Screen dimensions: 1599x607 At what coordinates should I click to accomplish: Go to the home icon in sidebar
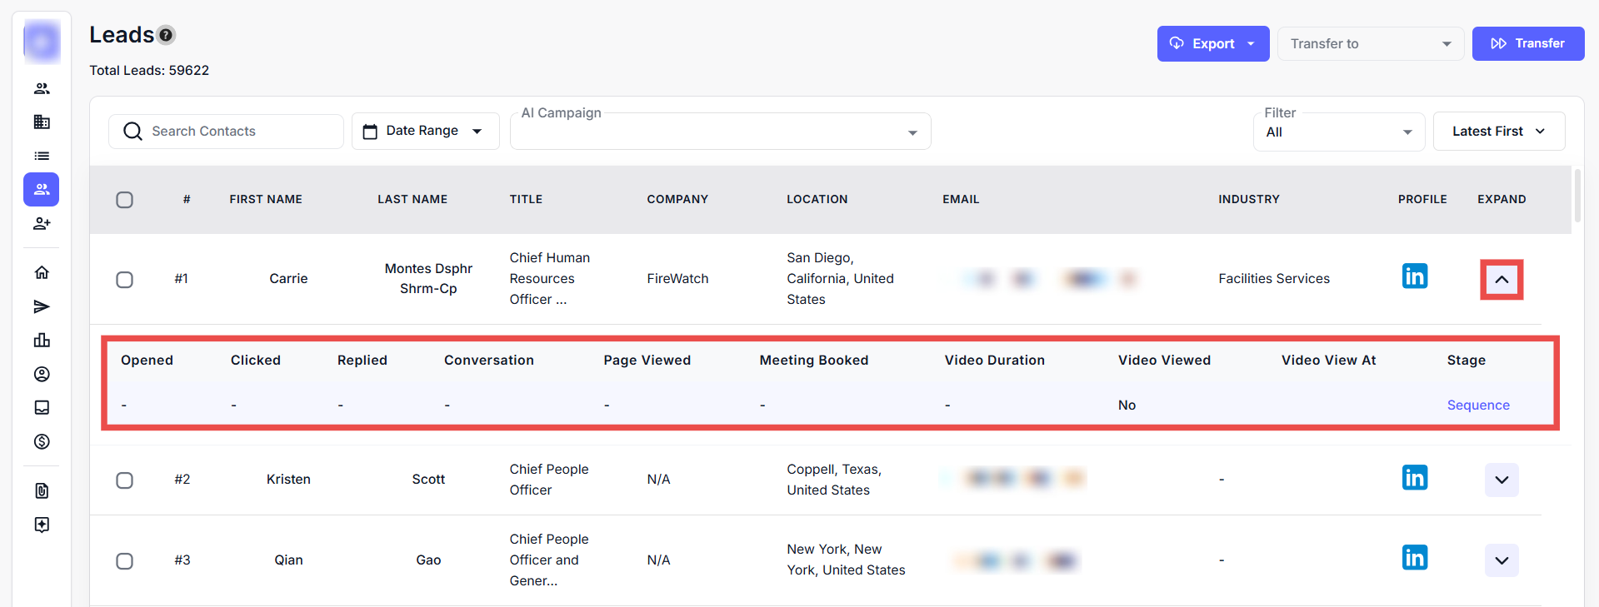click(42, 272)
